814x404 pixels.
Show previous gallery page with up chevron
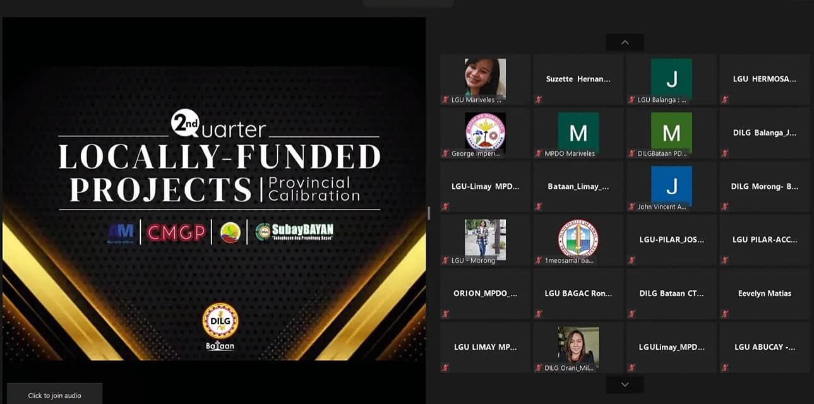point(625,42)
